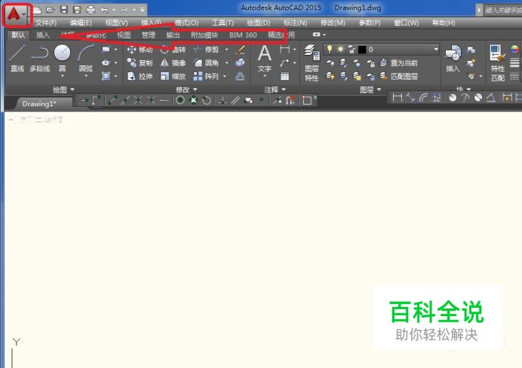Click the Open file folder icon
The height and width of the screenshot is (368, 522).
coord(51,10)
